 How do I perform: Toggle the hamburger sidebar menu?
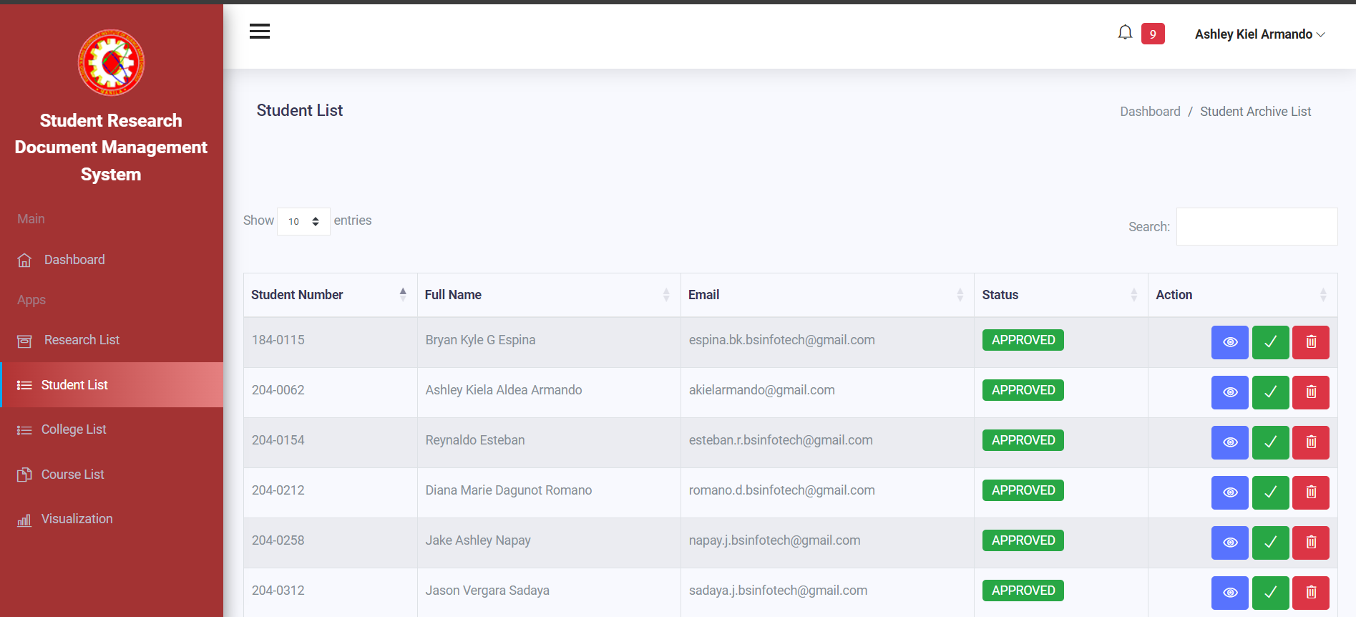[260, 31]
